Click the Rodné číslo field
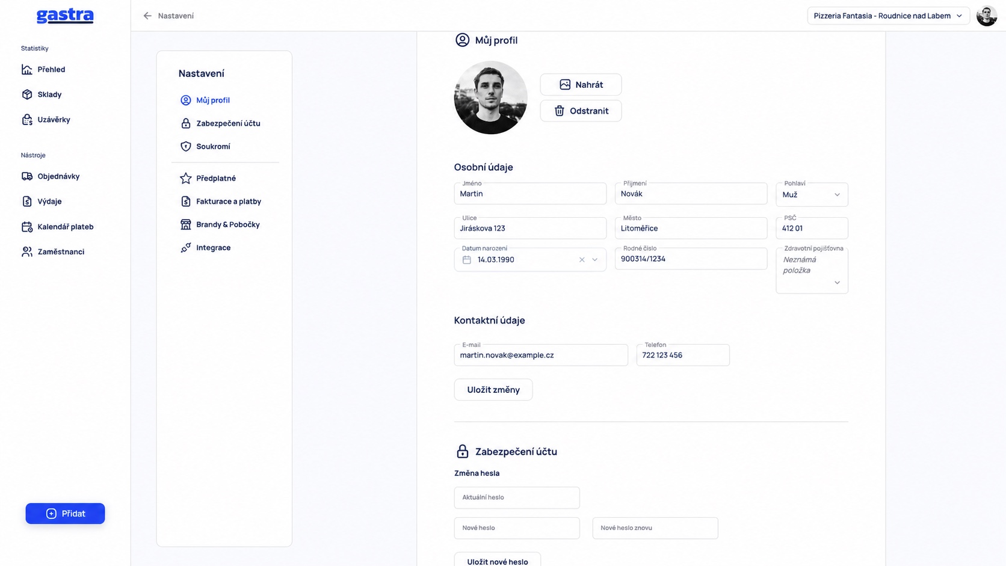Image resolution: width=1006 pixels, height=566 pixels. (691, 259)
